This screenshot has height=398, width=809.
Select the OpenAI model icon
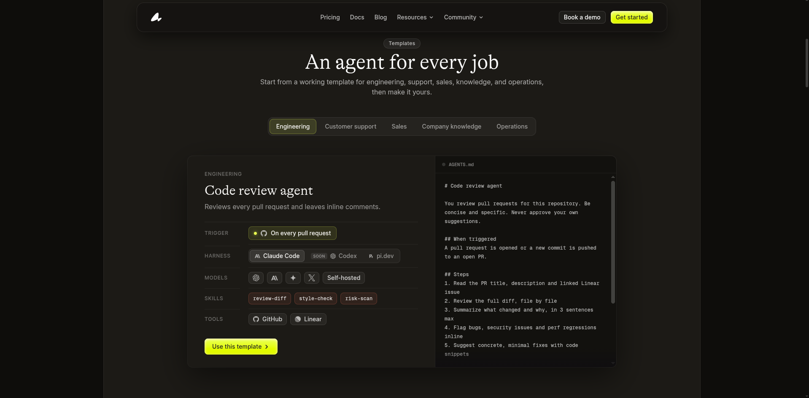(256, 278)
